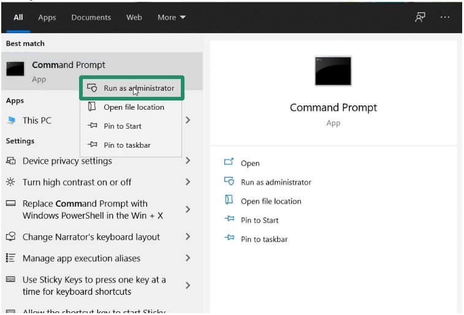Viewport: 464px width, 315px height.
Task: Click the This PC icon under Apps
Action: (x=11, y=121)
